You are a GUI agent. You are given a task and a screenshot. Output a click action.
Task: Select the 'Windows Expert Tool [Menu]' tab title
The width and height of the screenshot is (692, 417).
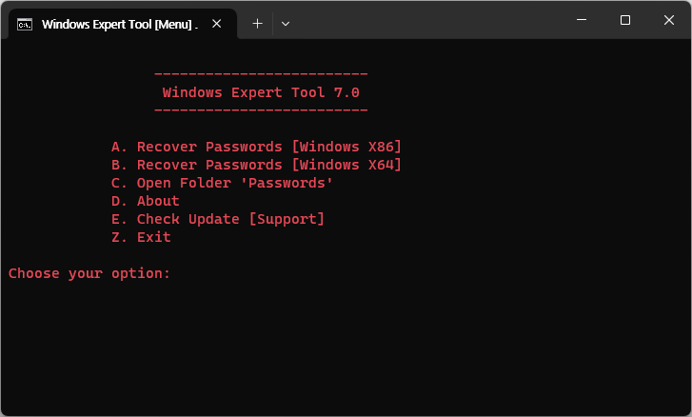(x=119, y=24)
